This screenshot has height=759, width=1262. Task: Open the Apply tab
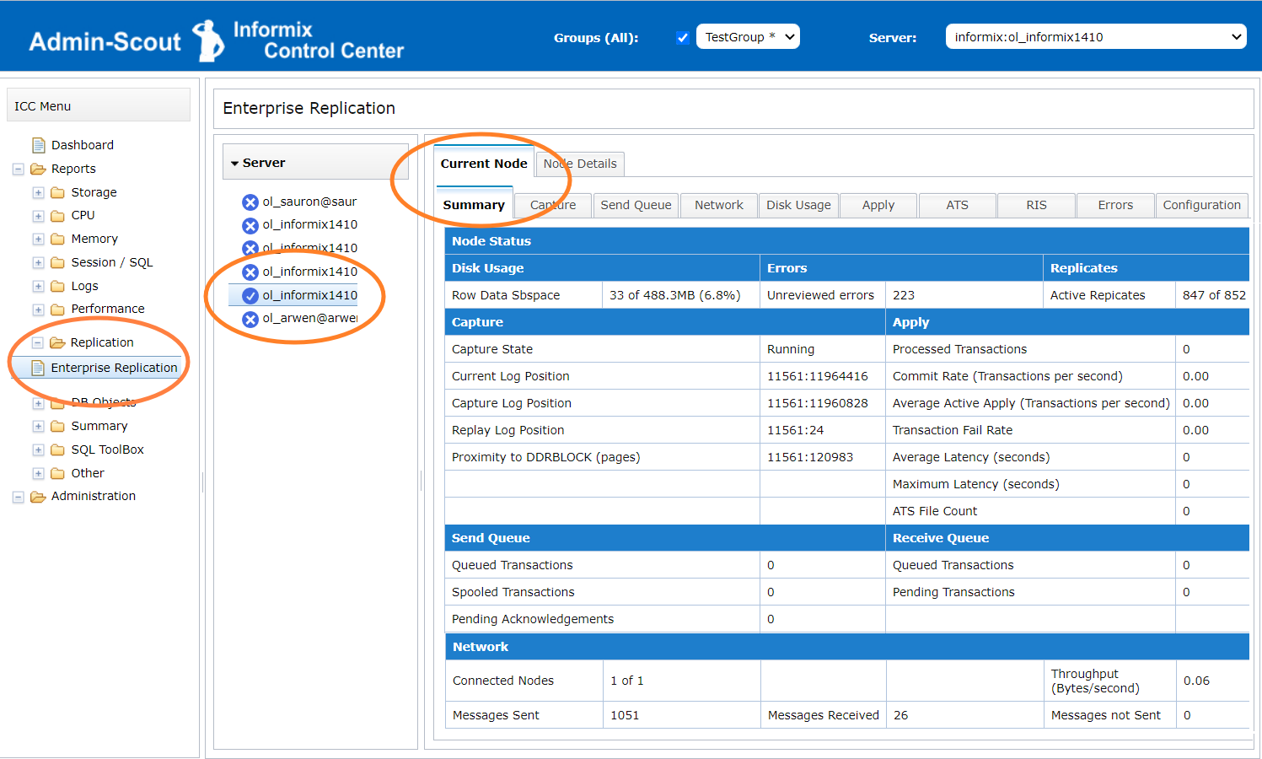(878, 205)
